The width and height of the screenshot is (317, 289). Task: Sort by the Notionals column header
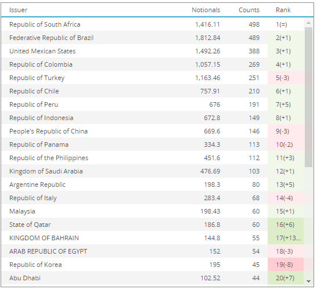tap(206, 10)
